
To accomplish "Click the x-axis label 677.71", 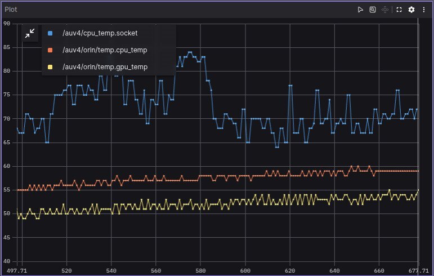I will click(418, 271).
